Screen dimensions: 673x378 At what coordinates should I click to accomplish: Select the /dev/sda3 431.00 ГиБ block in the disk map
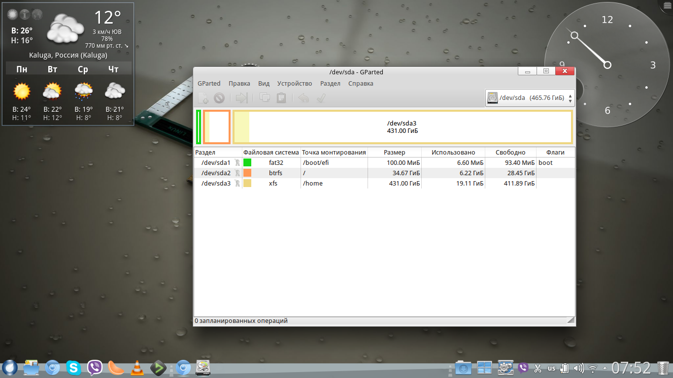[x=403, y=127]
